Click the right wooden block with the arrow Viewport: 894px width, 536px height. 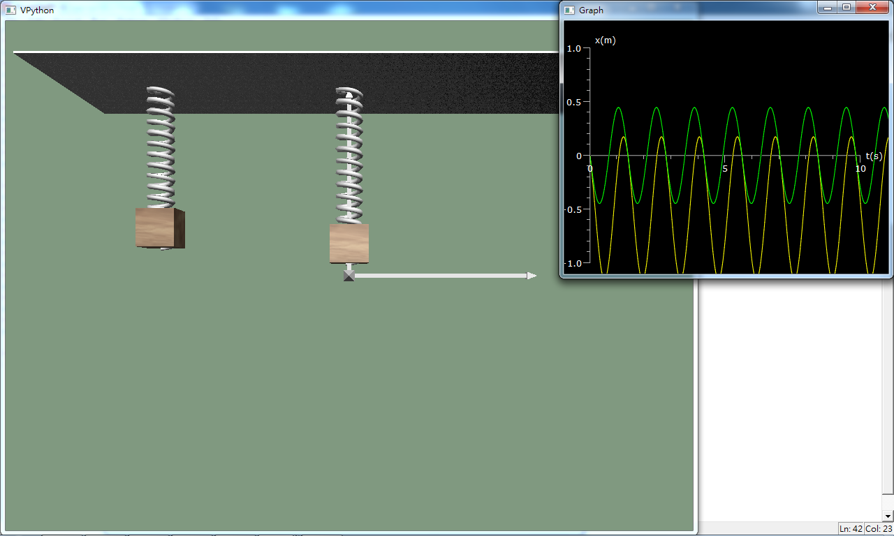click(349, 244)
